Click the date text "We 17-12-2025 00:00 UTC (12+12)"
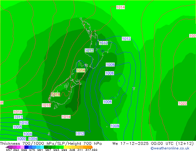The height and width of the screenshot is (151, 196). click(x=153, y=144)
